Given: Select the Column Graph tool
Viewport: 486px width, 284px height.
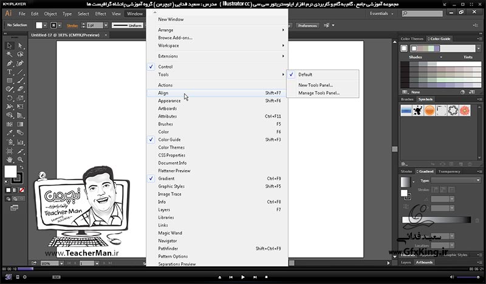Looking at the screenshot, I should [x=21, y=143].
